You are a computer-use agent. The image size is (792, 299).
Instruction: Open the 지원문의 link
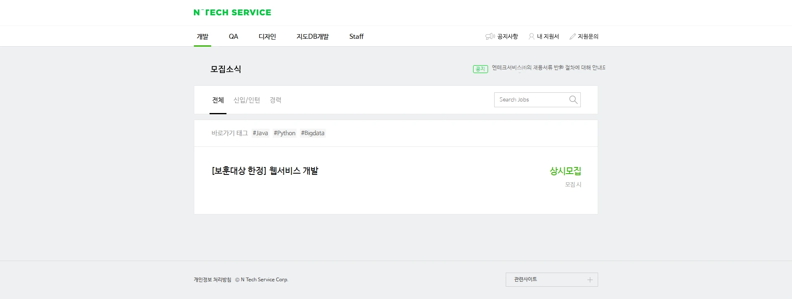[x=588, y=36]
